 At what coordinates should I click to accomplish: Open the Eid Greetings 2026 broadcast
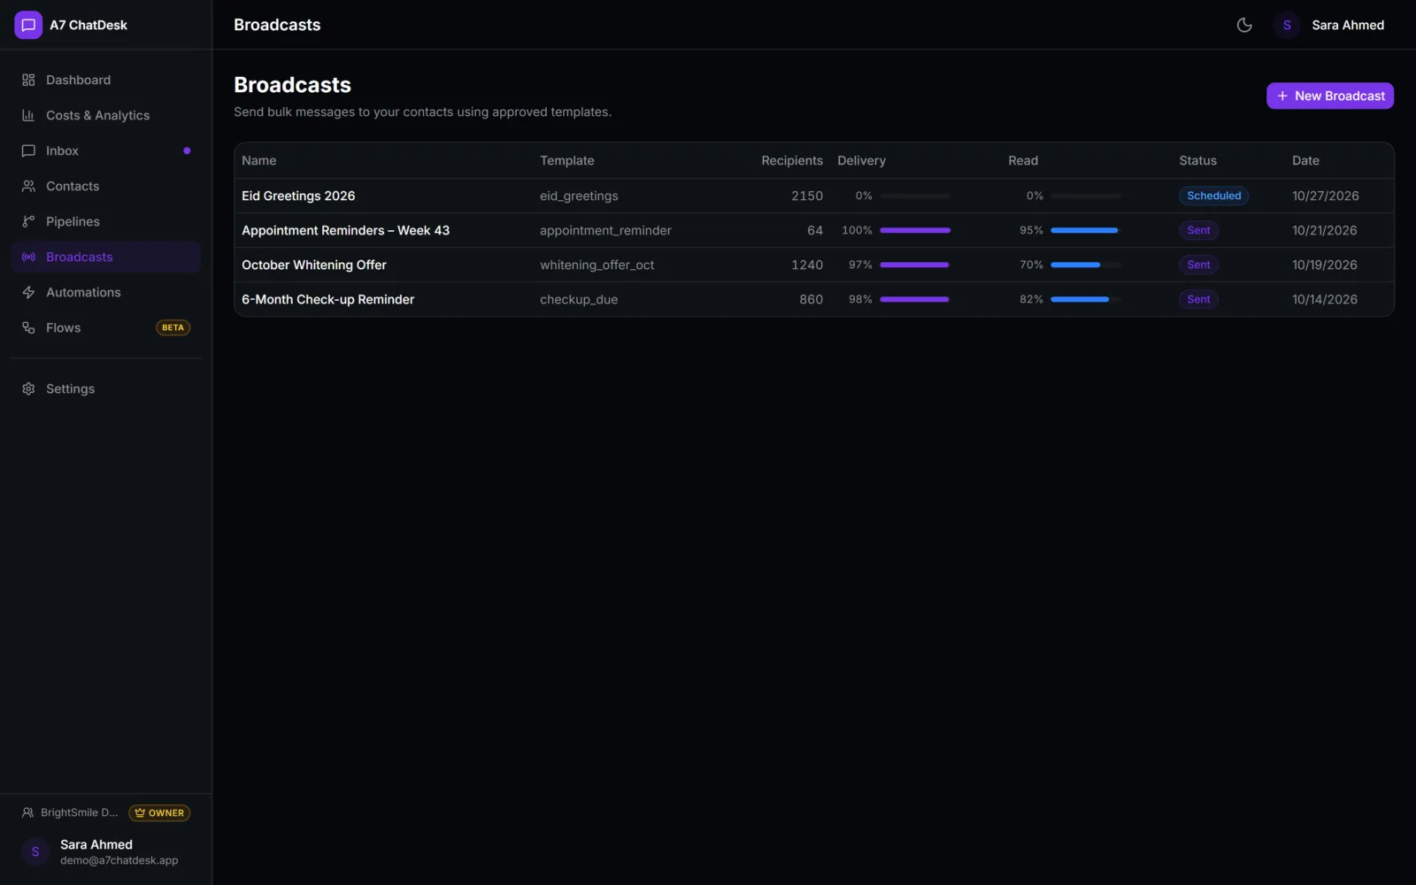pyautogui.click(x=298, y=196)
